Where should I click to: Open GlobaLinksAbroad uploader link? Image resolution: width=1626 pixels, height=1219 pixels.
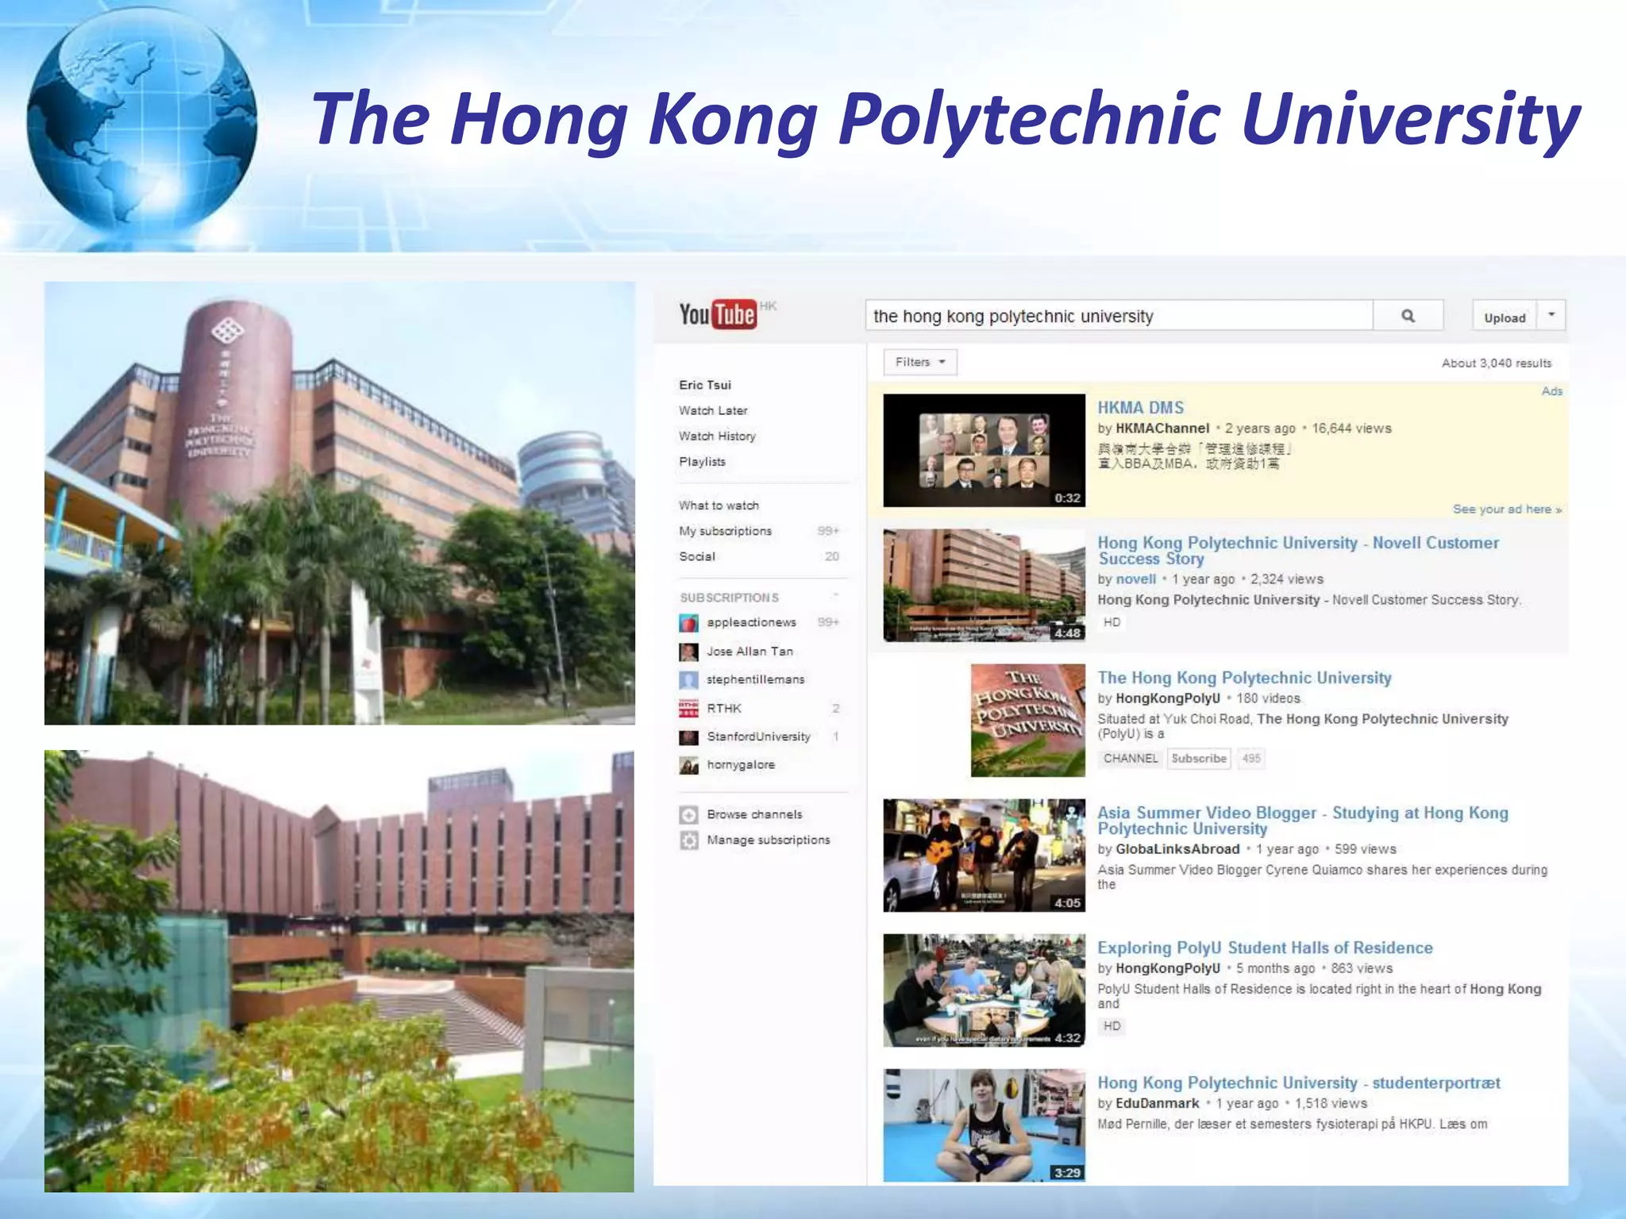1177,849
